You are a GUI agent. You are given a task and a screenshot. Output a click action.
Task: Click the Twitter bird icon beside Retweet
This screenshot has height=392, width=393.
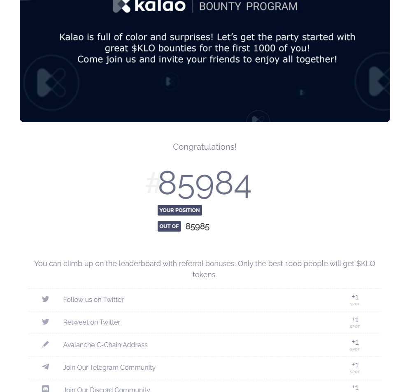tap(45, 322)
